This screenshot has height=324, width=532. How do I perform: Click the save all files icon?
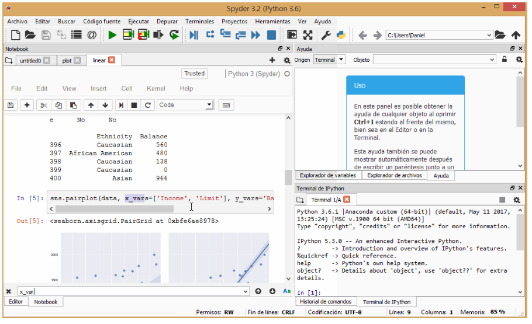coord(61,35)
